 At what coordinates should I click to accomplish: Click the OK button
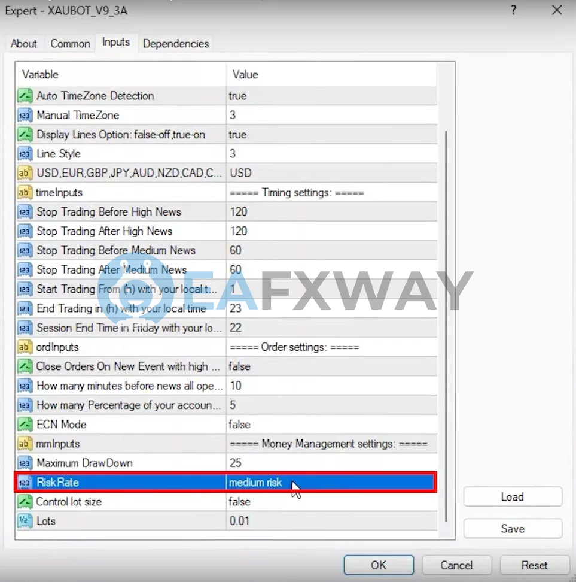[x=379, y=565]
